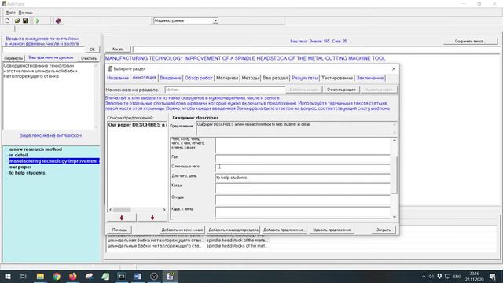Click the New document toolbar icon

point(7,20)
